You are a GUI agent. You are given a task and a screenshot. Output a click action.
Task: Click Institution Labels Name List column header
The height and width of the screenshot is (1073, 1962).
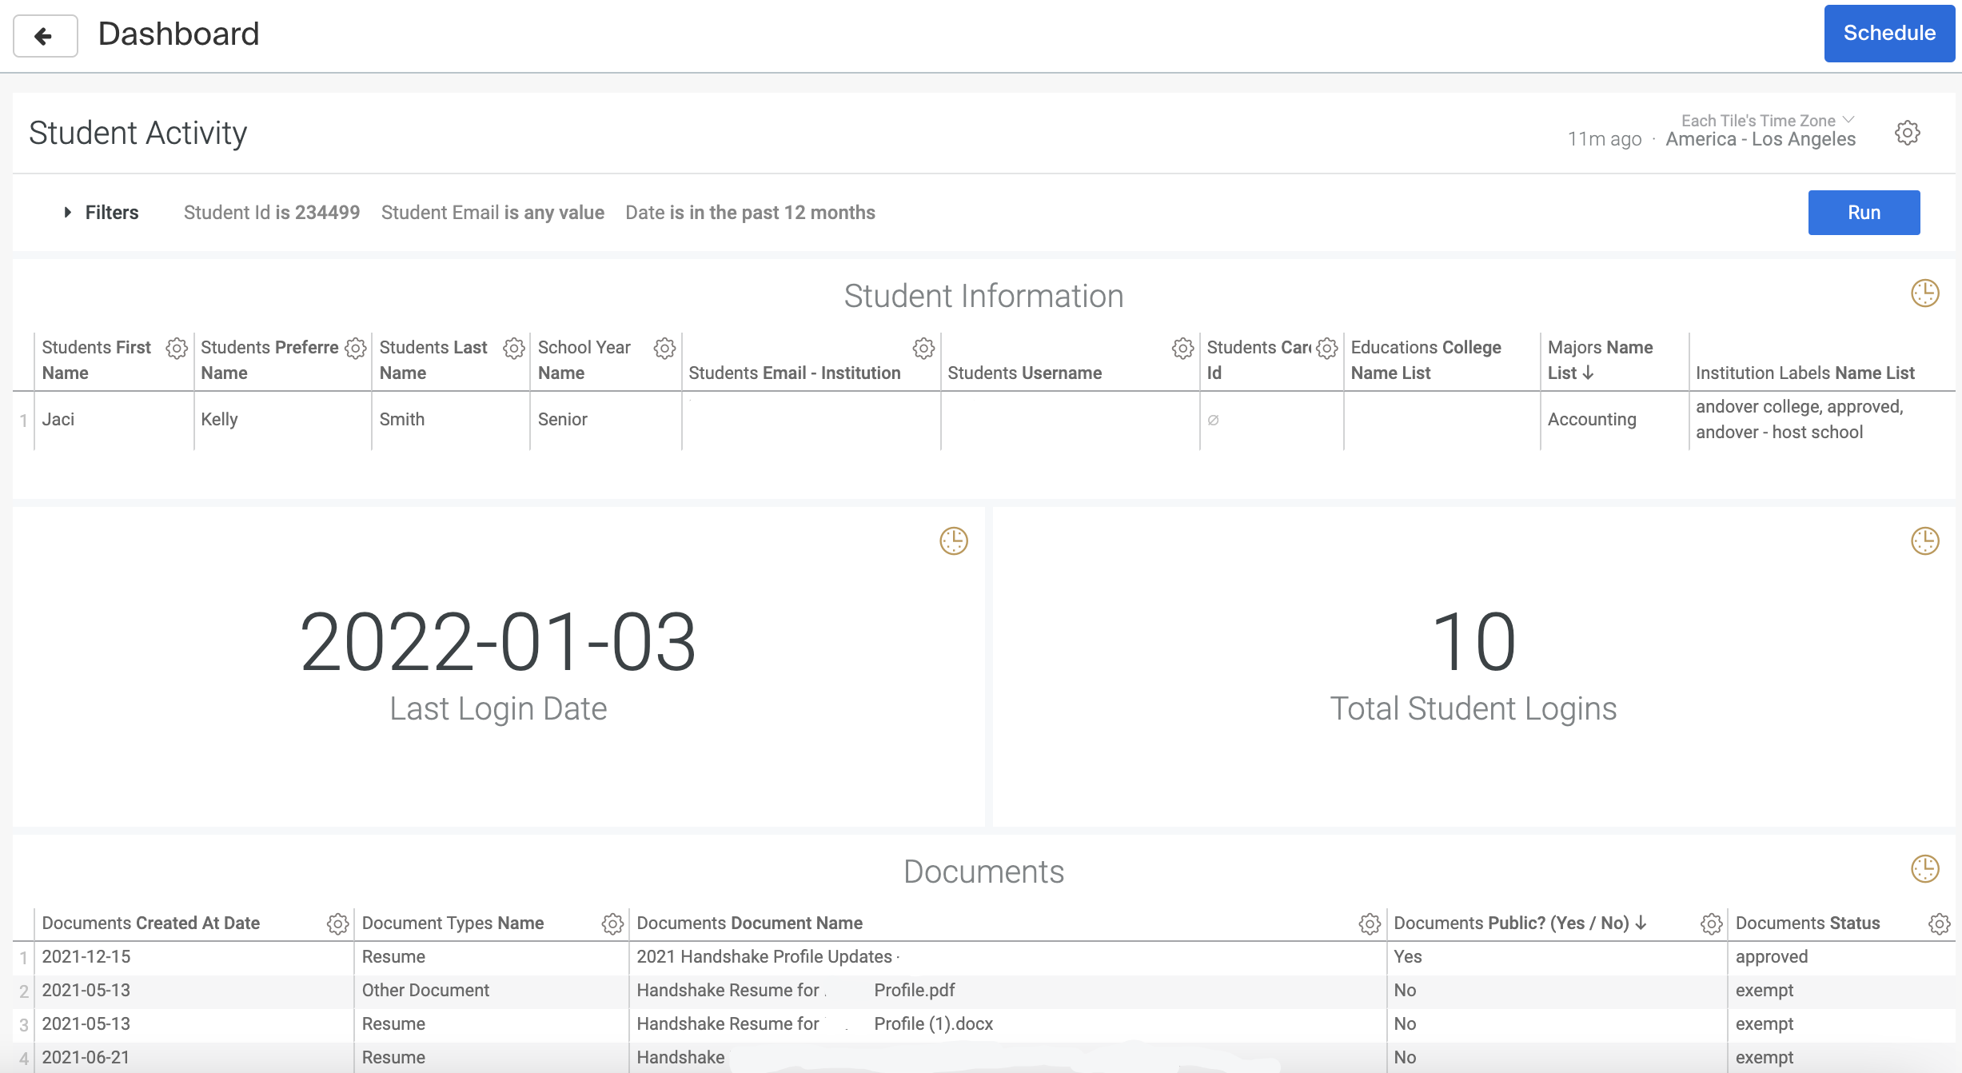[x=1804, y=373]
